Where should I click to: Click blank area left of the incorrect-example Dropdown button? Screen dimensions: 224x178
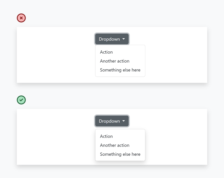56,39
